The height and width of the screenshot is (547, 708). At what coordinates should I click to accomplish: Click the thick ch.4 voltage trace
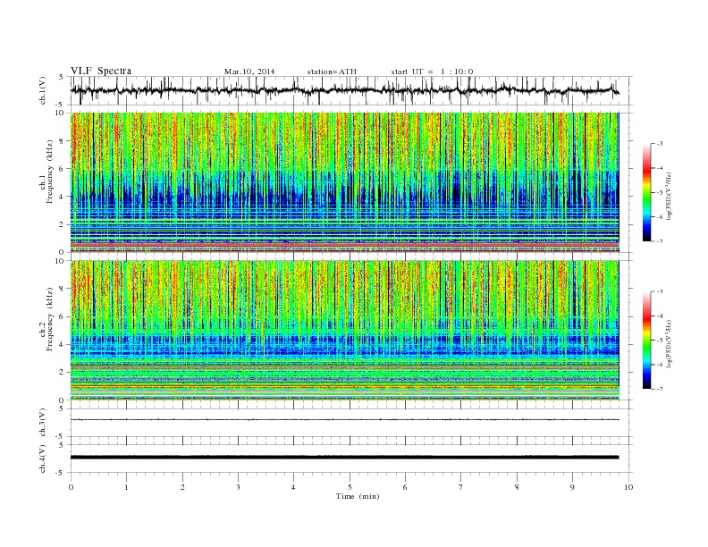(344, 458)
